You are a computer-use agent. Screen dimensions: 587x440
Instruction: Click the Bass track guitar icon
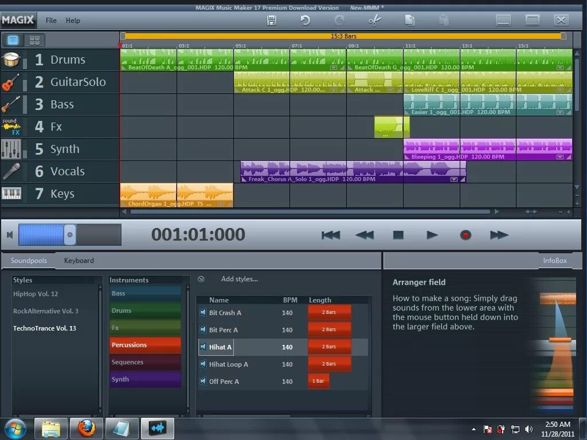pos(11,104)
